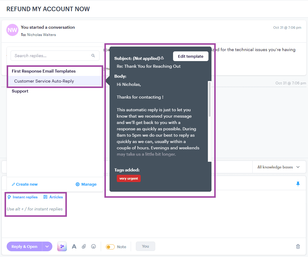Open text formatting options
This screenshot has width=308, height=257.
(74, 246)
